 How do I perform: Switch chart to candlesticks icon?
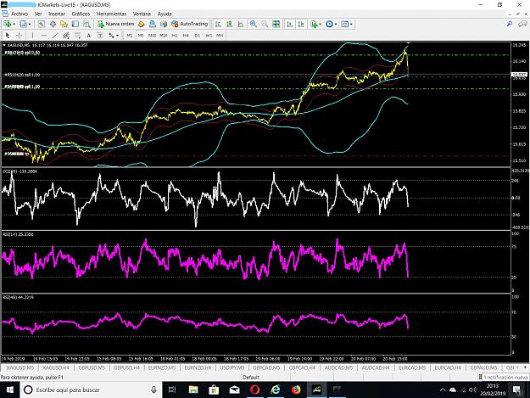230,24
